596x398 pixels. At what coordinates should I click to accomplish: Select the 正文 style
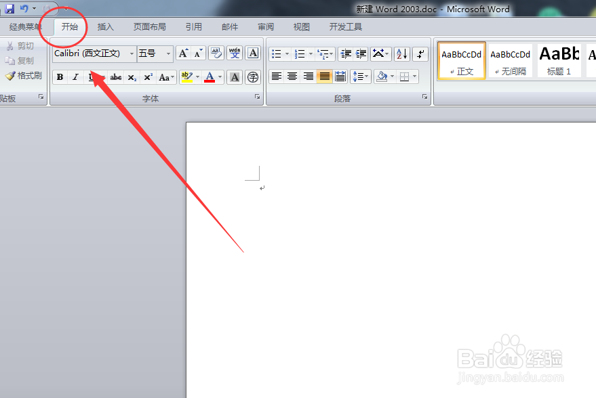tap(462, 61)
